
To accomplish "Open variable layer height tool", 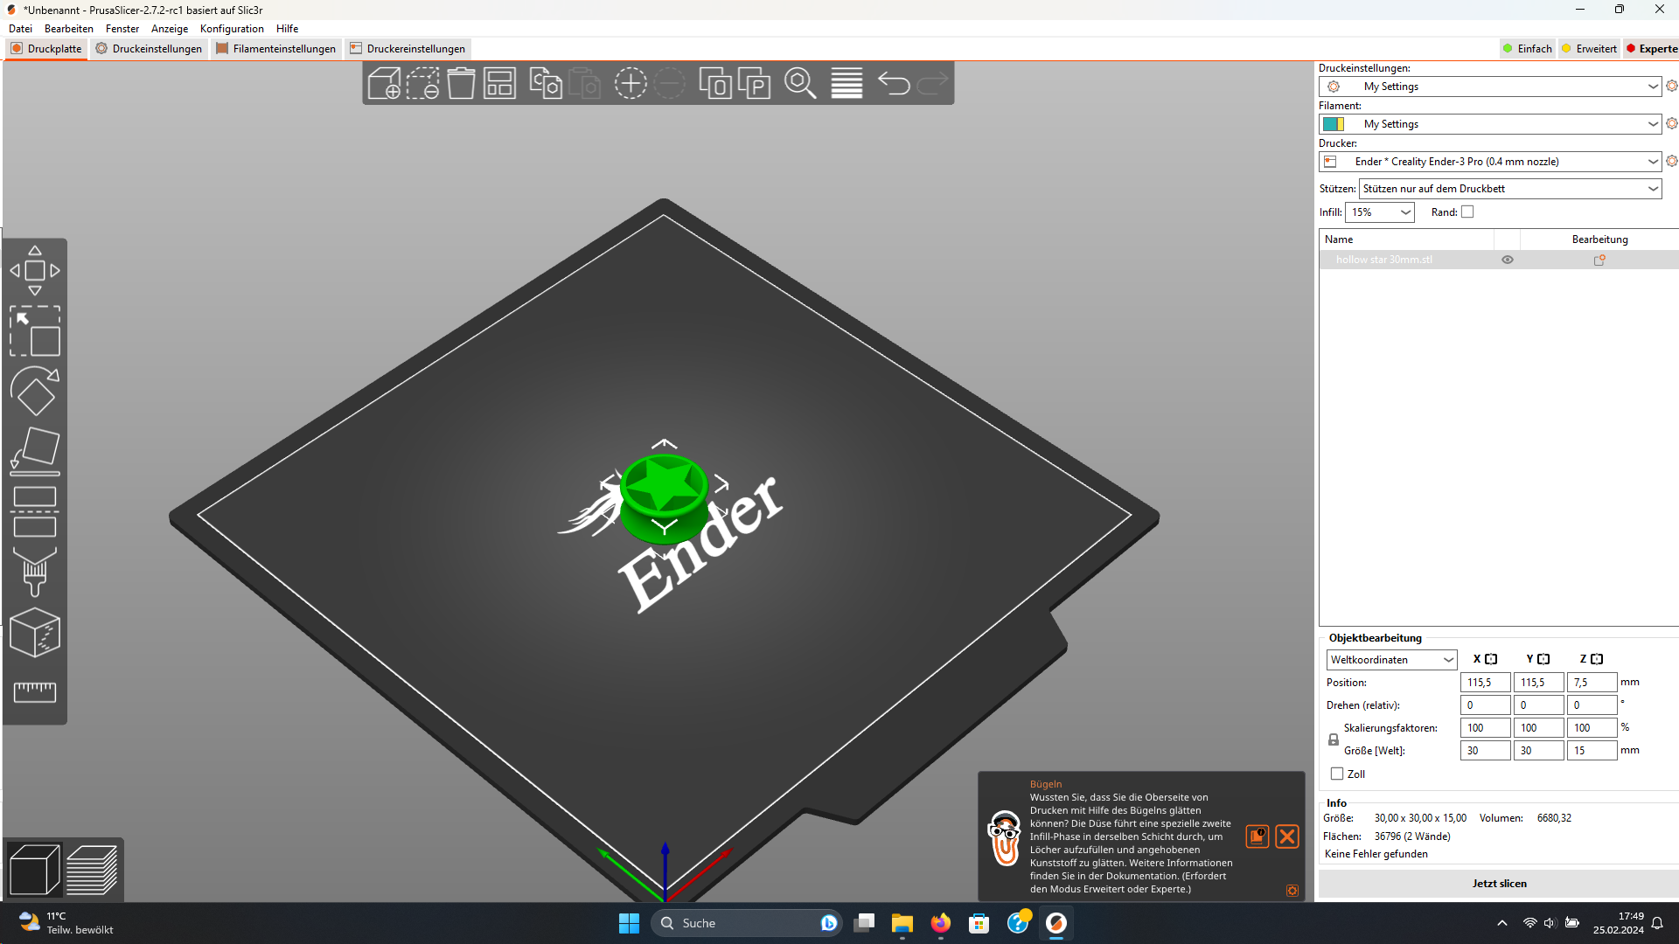I will (x=846, y=83).
